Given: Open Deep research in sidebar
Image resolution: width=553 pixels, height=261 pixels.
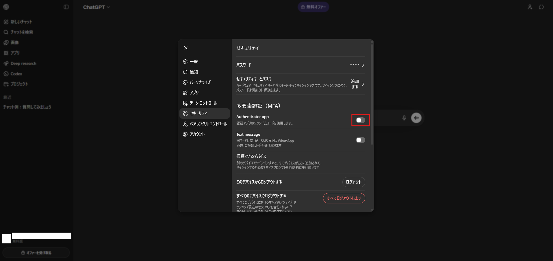Looking at the screenshot, I should point(23,63).
